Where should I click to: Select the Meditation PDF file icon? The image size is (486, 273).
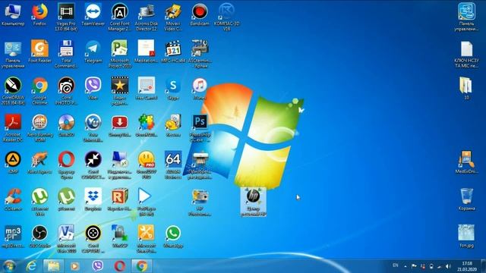coord(147,52)
